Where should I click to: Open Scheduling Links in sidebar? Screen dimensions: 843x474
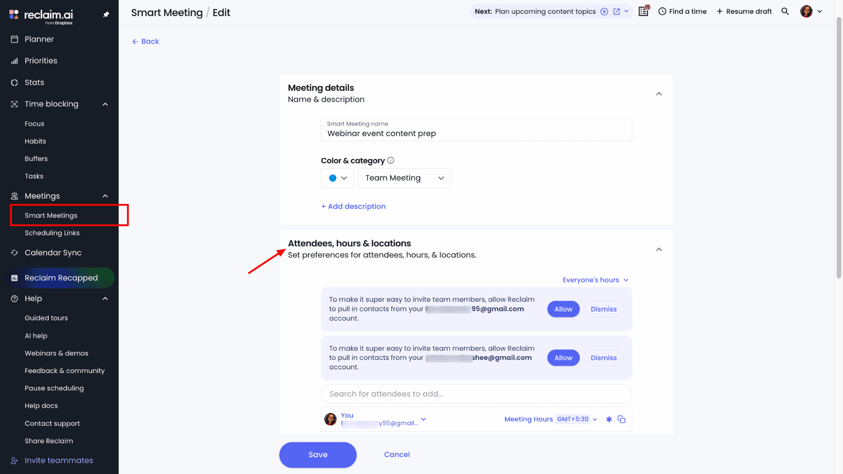(52, 233)
